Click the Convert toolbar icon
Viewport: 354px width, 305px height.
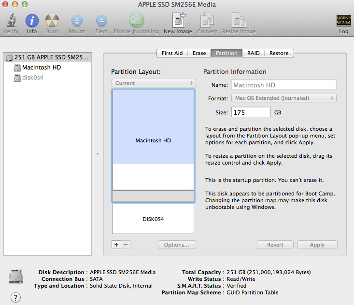tap(207, 20)
